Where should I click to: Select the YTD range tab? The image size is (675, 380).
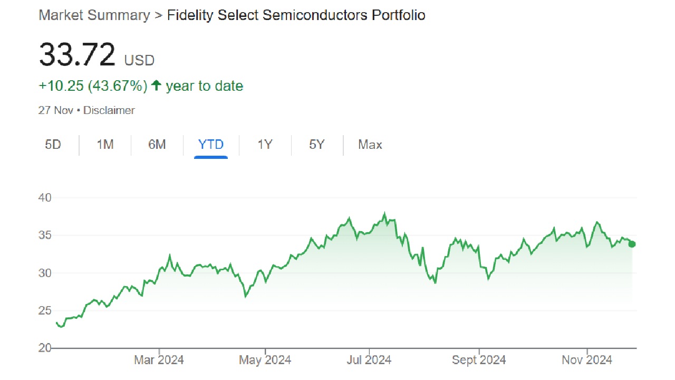(x=211, y=145)
